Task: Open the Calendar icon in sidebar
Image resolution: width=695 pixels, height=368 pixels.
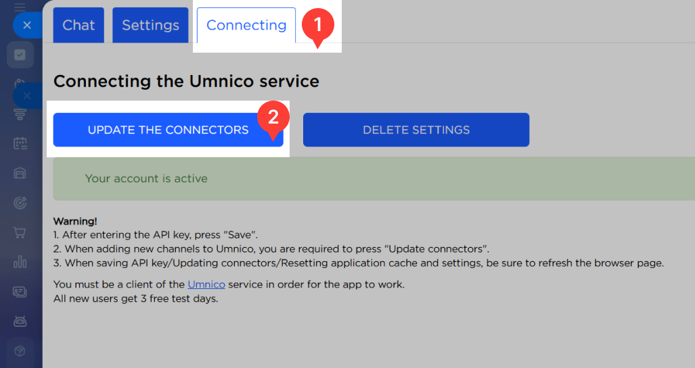Action: [x=20, y=143]
